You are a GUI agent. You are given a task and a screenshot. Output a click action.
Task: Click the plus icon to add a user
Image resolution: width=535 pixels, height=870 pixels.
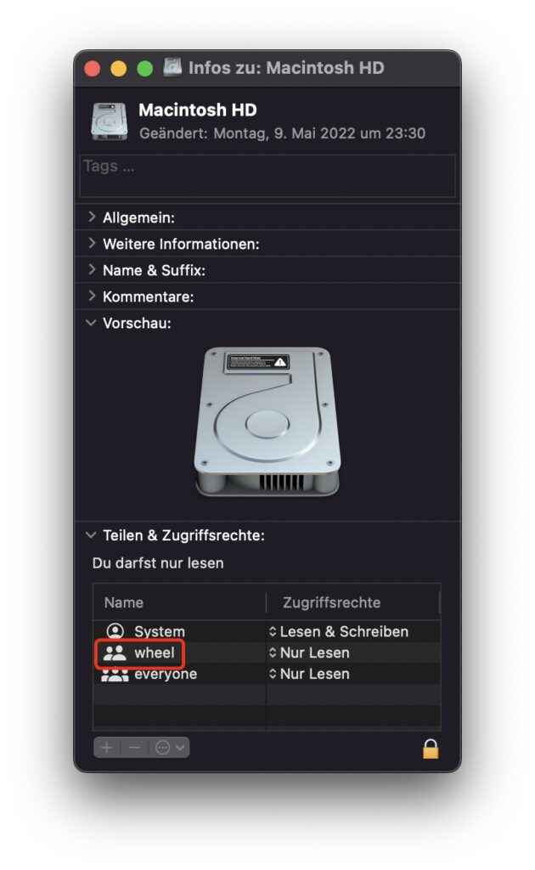[105, 747]
